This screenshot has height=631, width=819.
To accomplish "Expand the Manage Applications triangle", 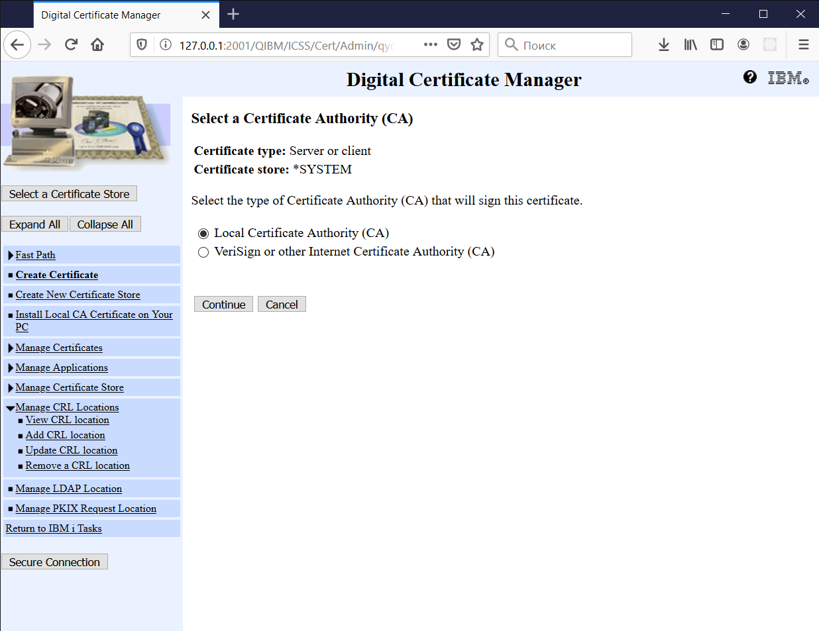I will 11,368.
